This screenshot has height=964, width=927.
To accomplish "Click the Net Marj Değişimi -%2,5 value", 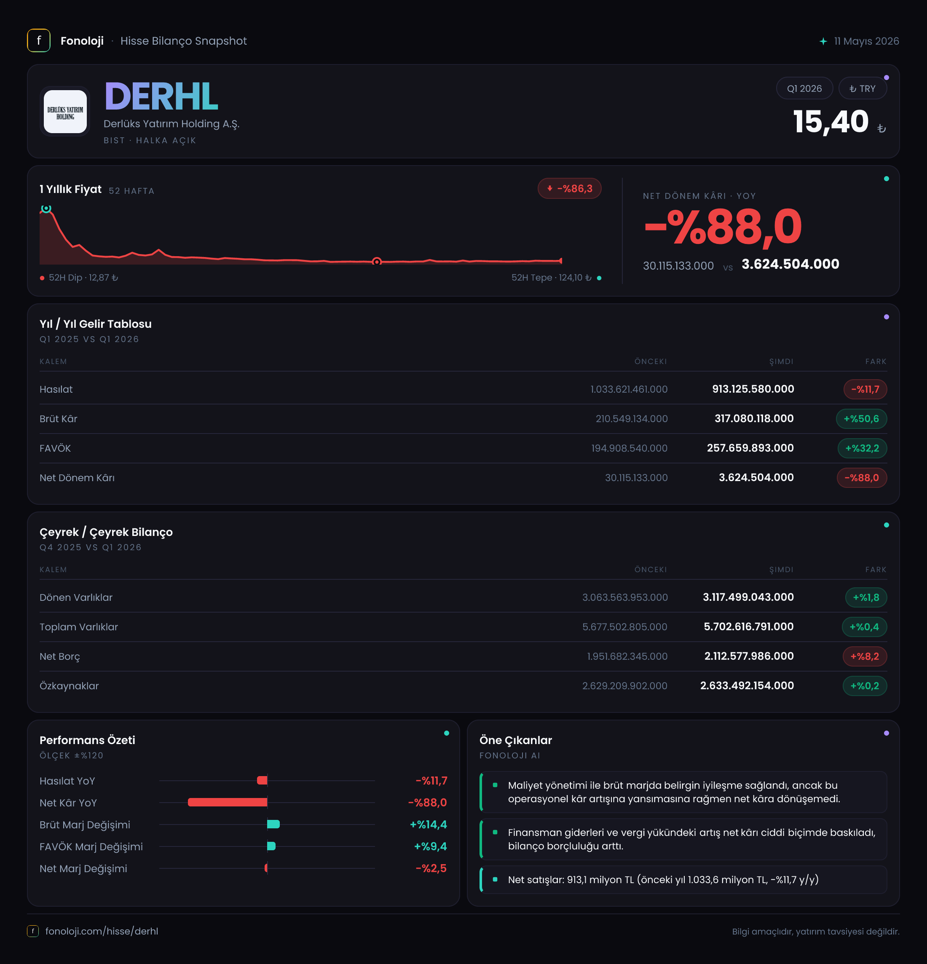I will point(431,868).
